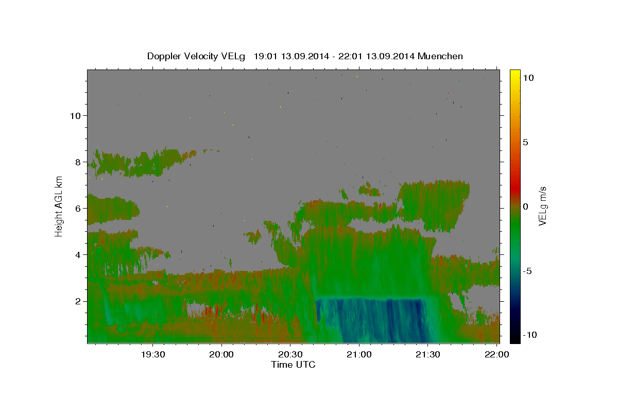Click the colorbar value 10 label
The image size is (618, 412).
tap(528, 78)
